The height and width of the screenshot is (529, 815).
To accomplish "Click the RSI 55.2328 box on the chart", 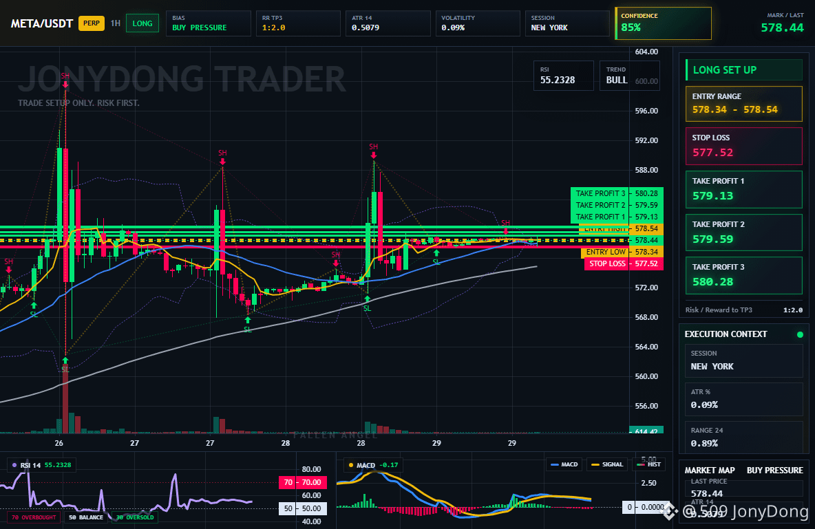I will click(564, 76).
